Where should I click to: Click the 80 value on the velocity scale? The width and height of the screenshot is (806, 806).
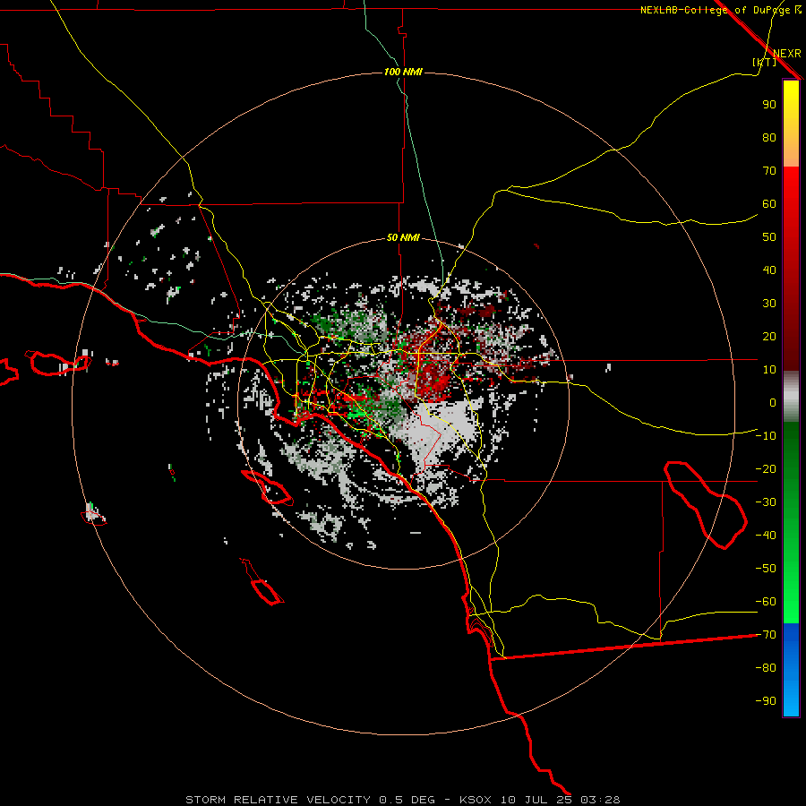tap(769, 137)
